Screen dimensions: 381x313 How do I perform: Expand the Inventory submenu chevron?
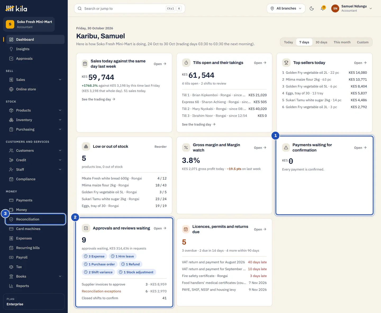pyautogui.click(x=60, y=120)
